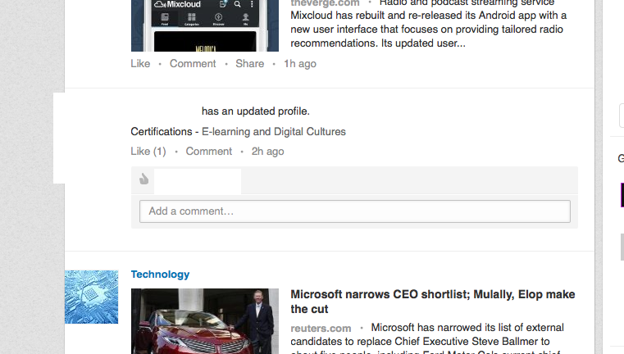Click the Technology circuit board thumbnail
624x354 pixels.
click(x=91, y=297)
